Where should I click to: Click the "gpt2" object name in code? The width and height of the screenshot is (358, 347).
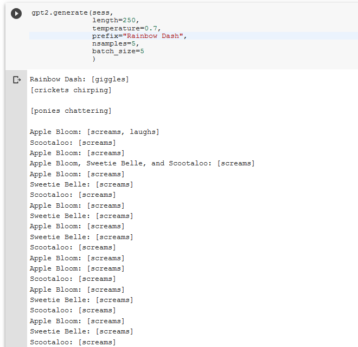coord(40,12)
